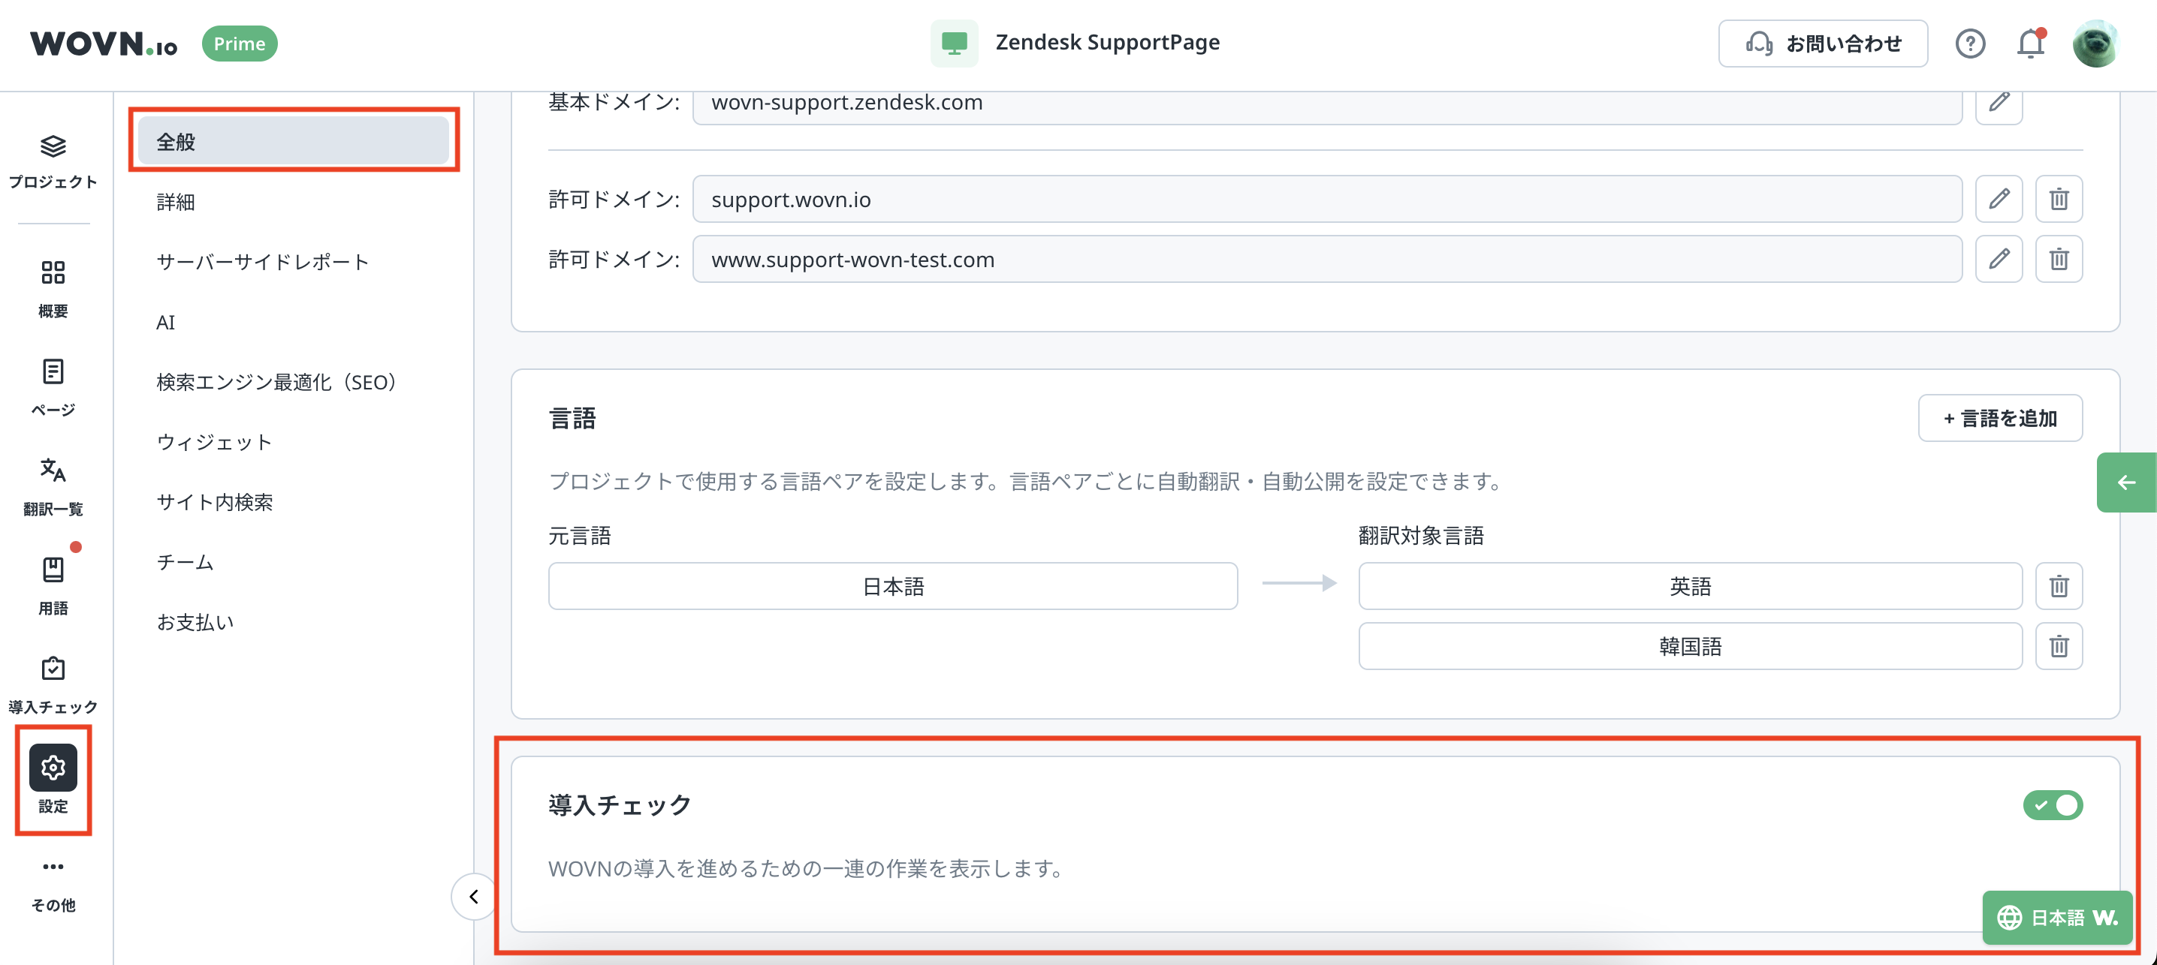This screenshot has width=2157, height=965.
Task: Open the 日本語 language switcher widget
Action: pyautogui.click(x=2056, y=918)
